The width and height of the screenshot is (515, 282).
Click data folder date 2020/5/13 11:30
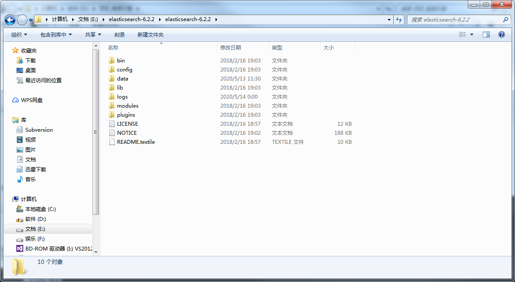point(241,78)
